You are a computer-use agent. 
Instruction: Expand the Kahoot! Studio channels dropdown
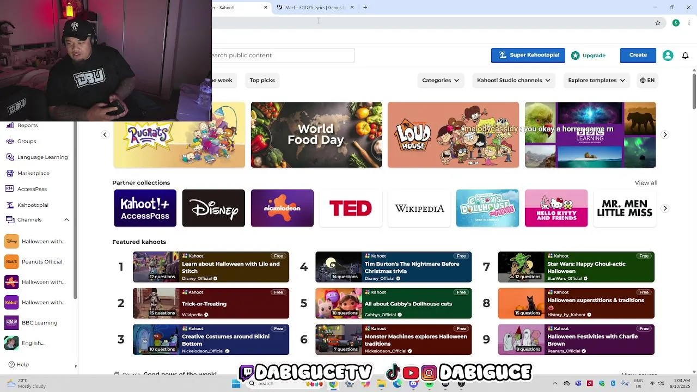tap(513, 80)
